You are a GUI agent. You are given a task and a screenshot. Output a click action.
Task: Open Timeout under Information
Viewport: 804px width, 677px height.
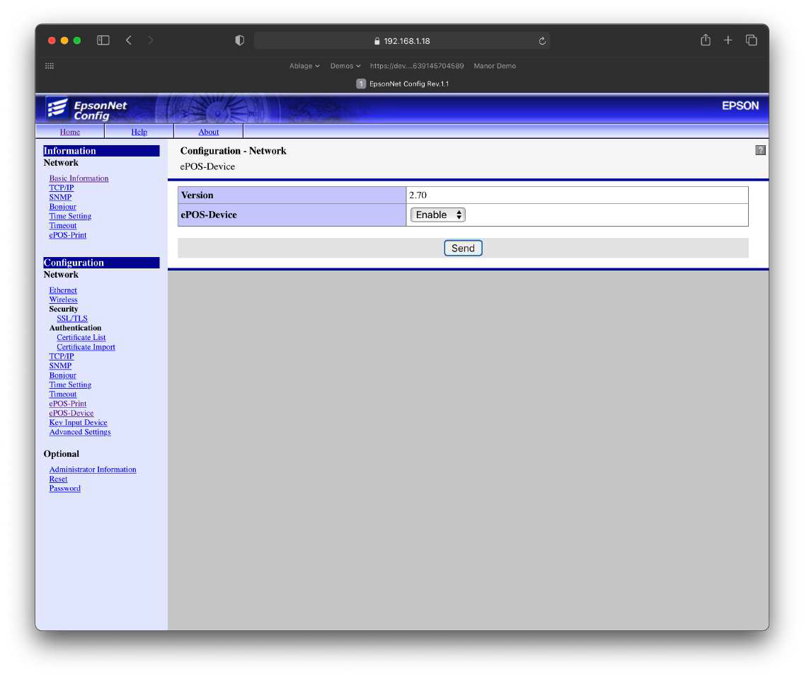62,226
